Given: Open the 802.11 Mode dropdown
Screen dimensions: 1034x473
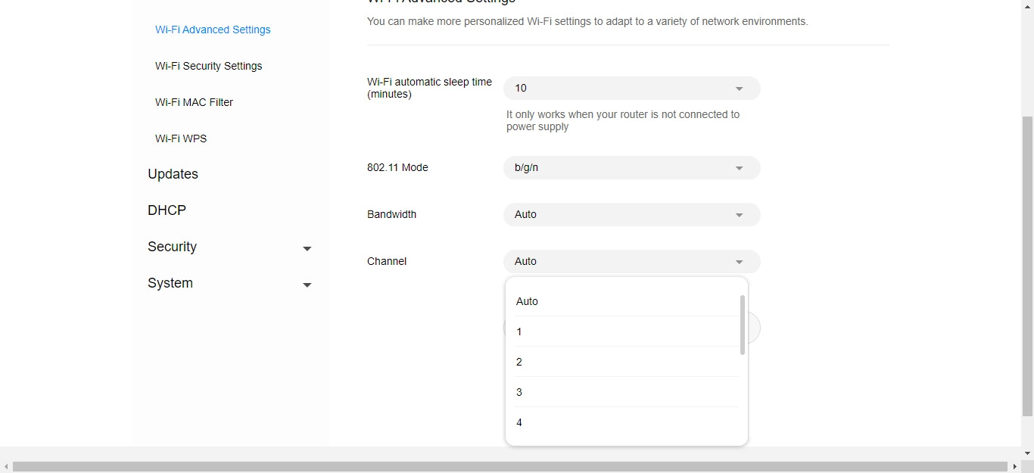Looking at the screenshot, I should (631, 168).
